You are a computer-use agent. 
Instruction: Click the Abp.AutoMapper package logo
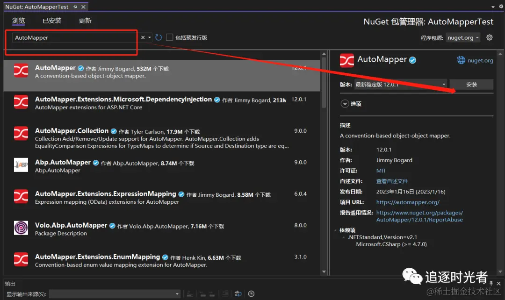(21, 165)
